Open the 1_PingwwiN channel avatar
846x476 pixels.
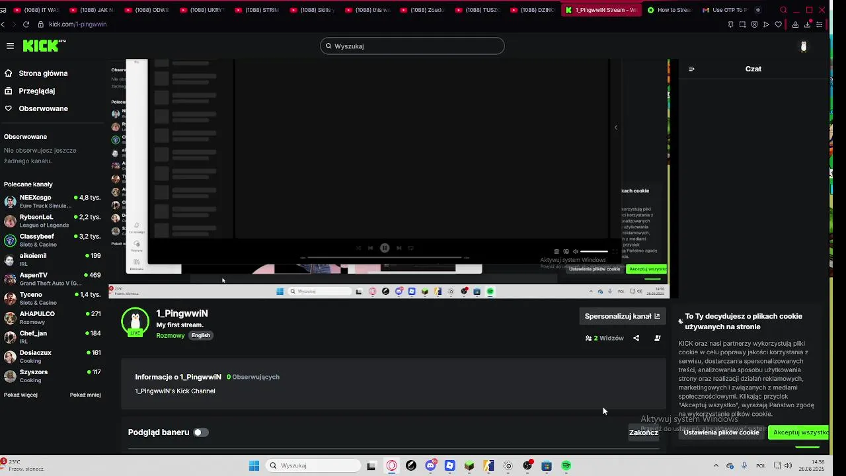[135, 321]
